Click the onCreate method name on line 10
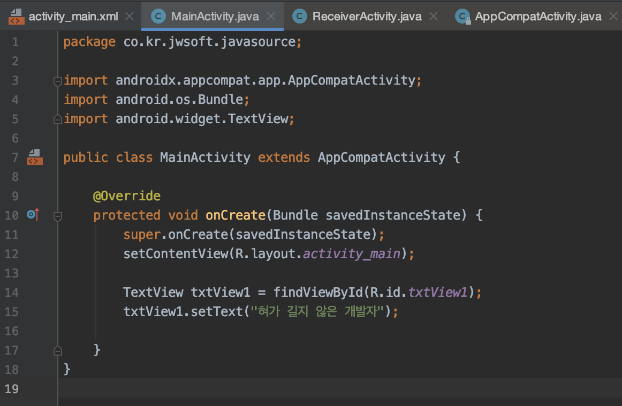The height and width of the screenshot is (406, 622). [x=235, y=215]
